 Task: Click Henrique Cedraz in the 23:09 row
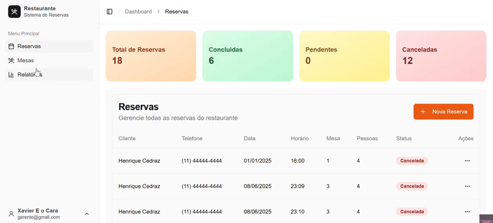[x=139, y=186]
